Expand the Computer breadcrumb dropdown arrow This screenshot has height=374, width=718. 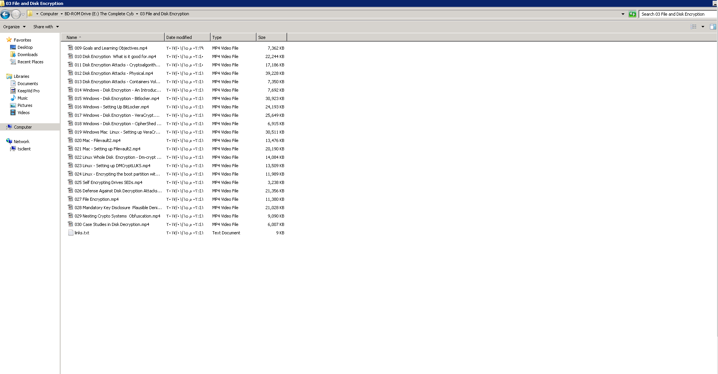(62, 14)
